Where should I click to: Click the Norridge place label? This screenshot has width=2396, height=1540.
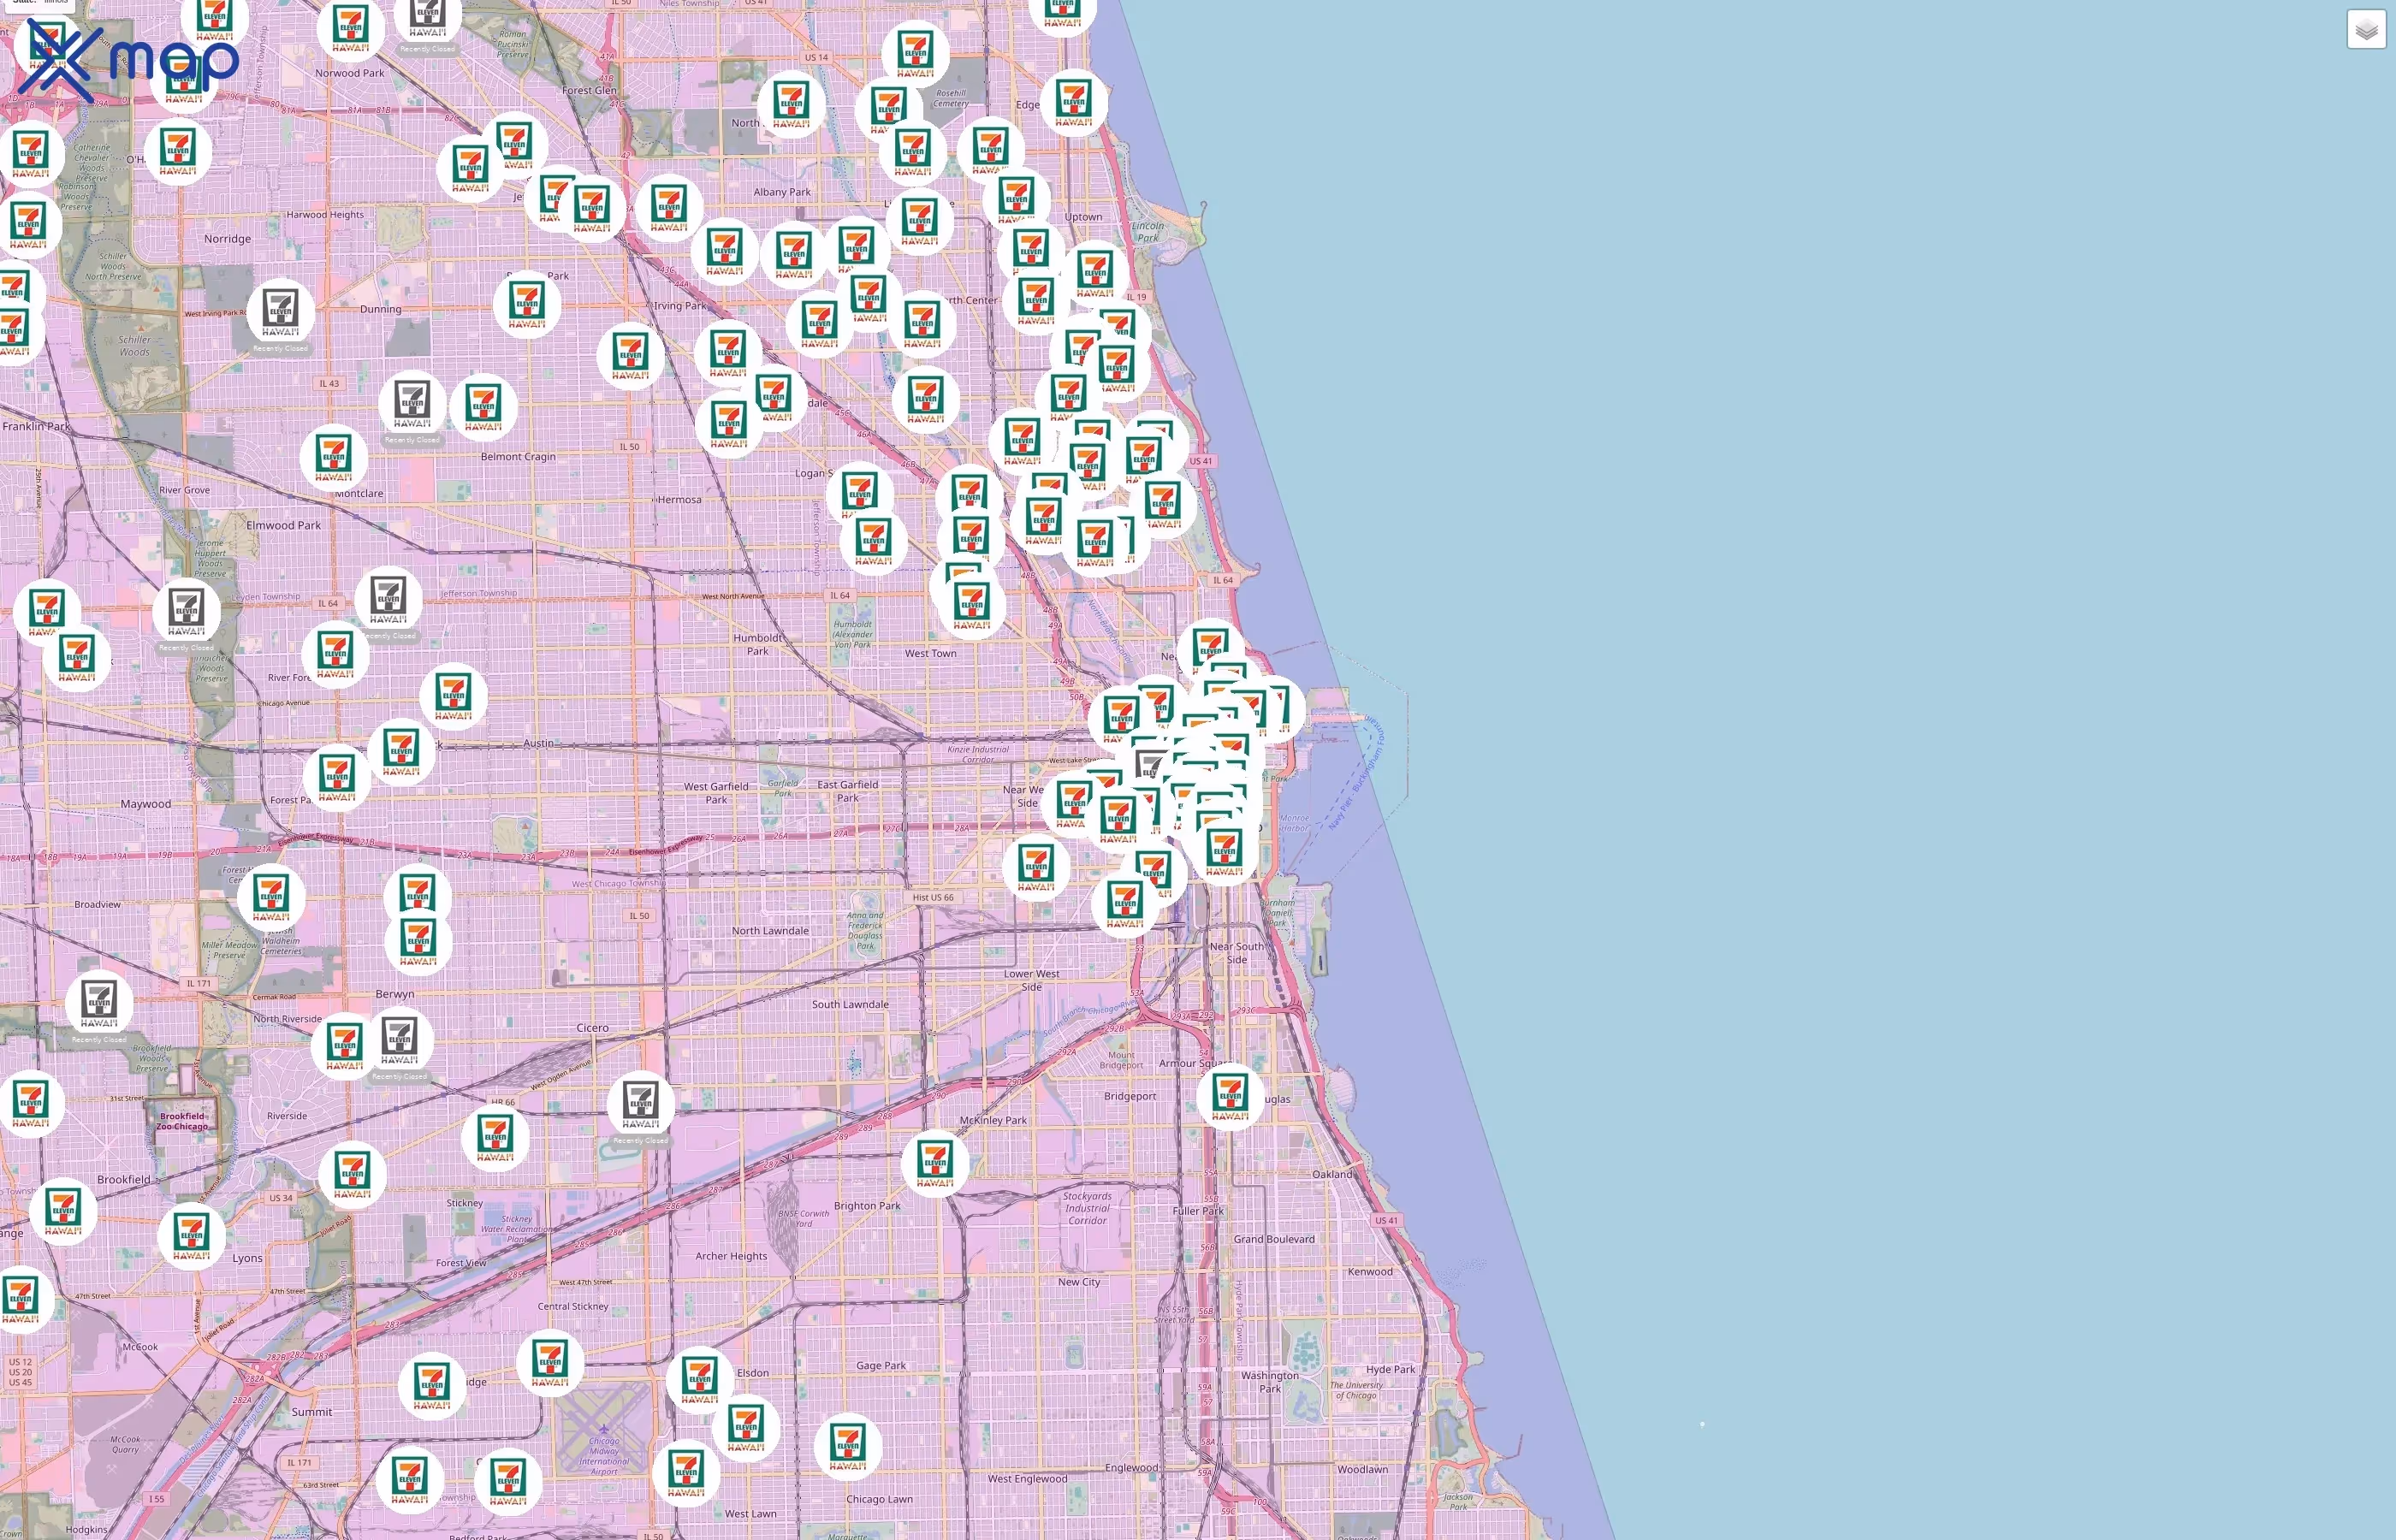pyautogui.click(x=228, y=239)
